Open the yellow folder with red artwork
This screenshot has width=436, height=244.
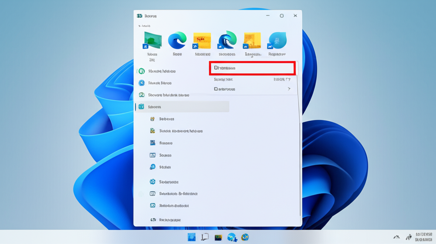tap(202, 41)
